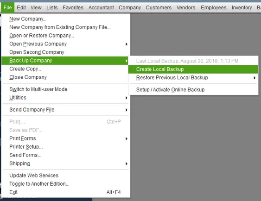Exit the application via Exit entry
The height and width of the screenshot is (201, 261).
[66, 192]
